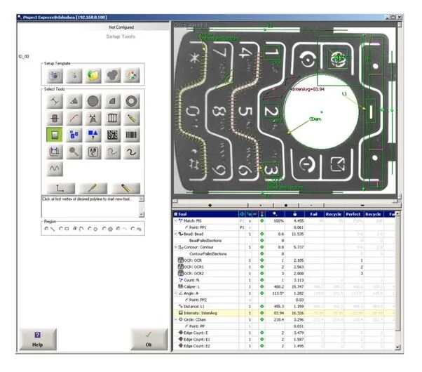This screenshot has width=422, height=372.
Task: Choose the last freeform region radio button
Action: tap(132, 229)
